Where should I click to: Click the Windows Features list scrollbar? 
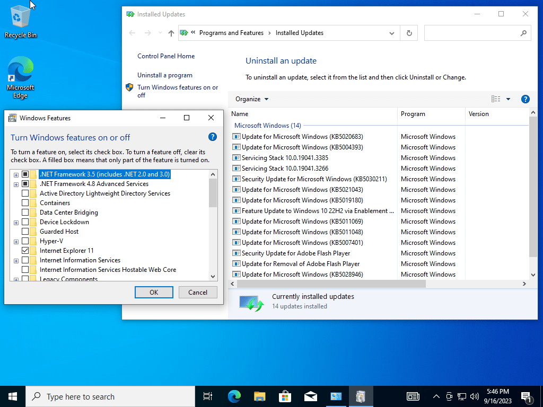(x=213, y=192)
